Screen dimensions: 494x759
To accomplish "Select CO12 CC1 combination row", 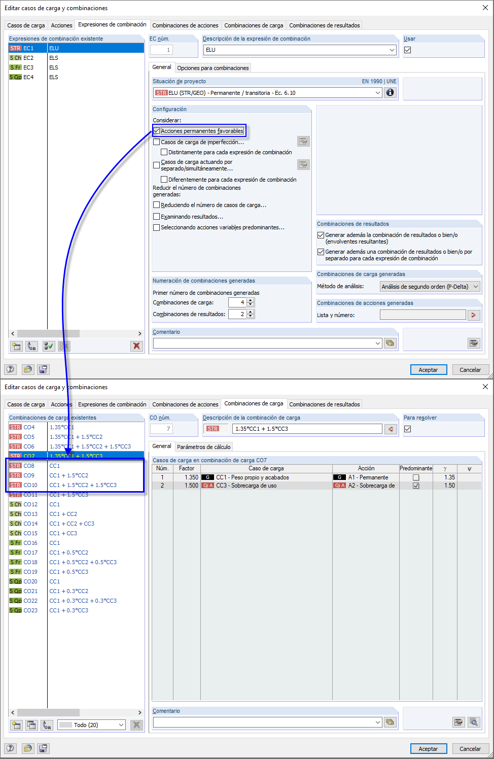I will tap(76, 504).
